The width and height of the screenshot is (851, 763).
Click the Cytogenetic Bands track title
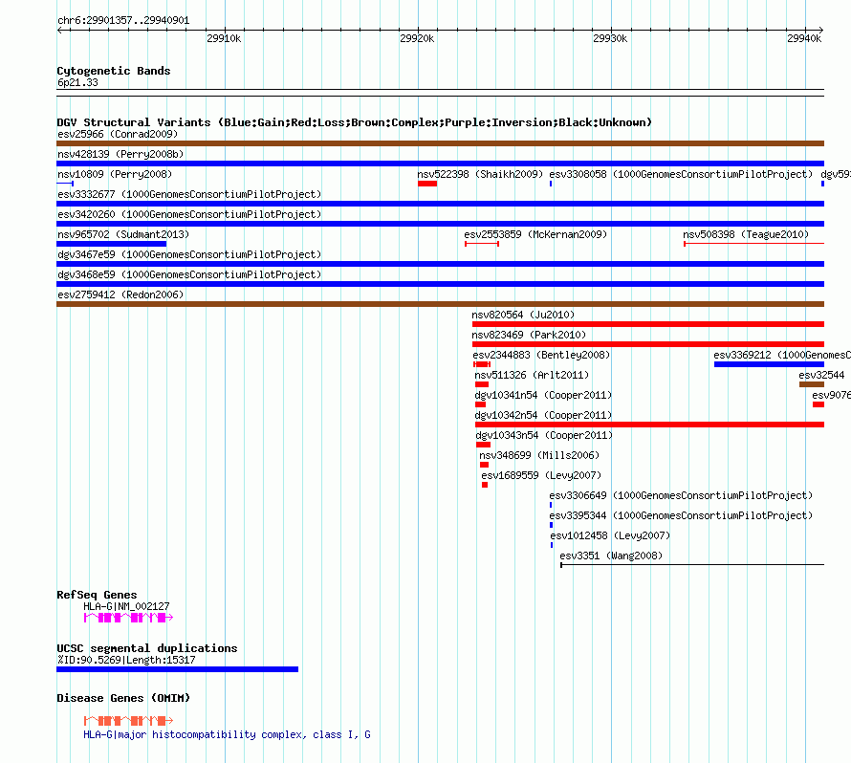click(x=114, y=71)
